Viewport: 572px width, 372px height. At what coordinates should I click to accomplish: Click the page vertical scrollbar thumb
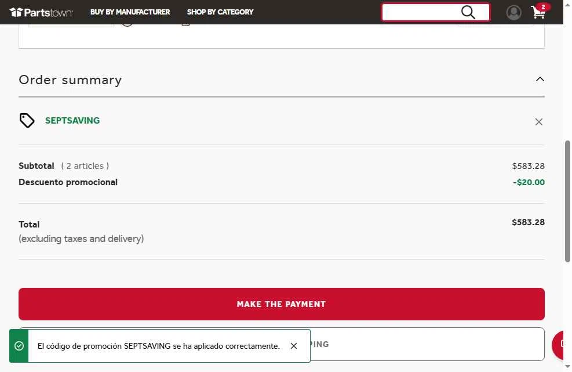[567, 201]
